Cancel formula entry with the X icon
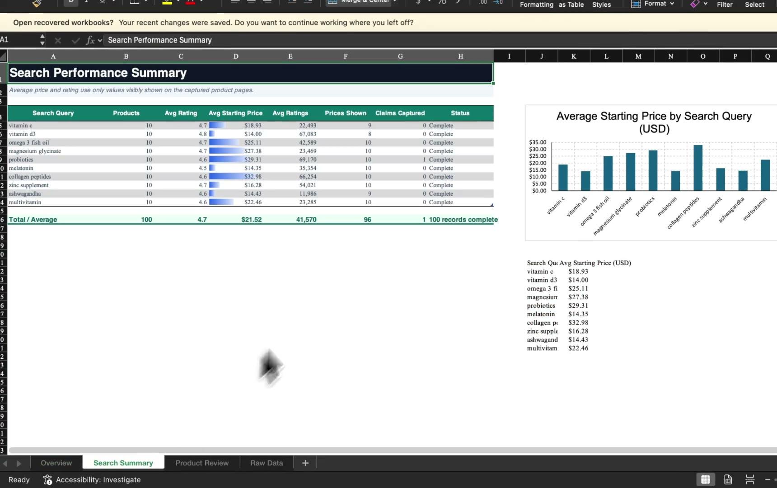The width and height of the screenshot is (777, 488). pyautogui.click(x=58, y=40)
